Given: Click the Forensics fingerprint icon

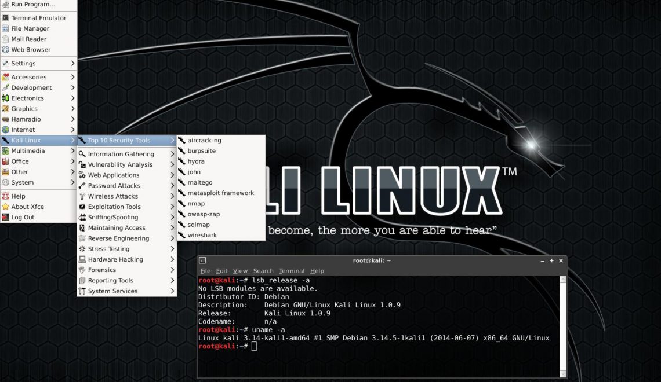Looking at the screenshot, I should (82, 270).
